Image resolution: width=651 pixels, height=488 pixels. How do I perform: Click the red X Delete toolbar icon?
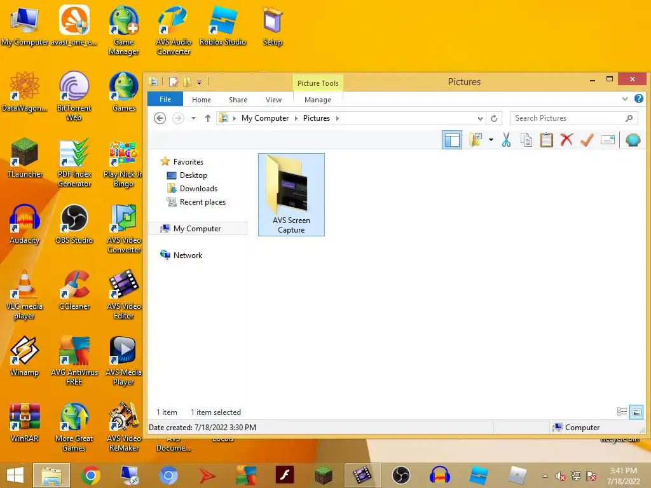566,140
